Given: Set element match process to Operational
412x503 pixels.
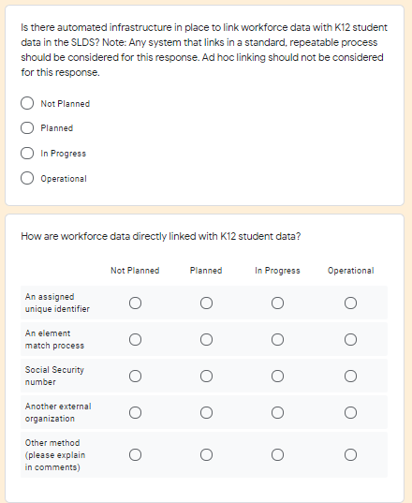Looking at the screenshot, I should click(x=351, y=339).
